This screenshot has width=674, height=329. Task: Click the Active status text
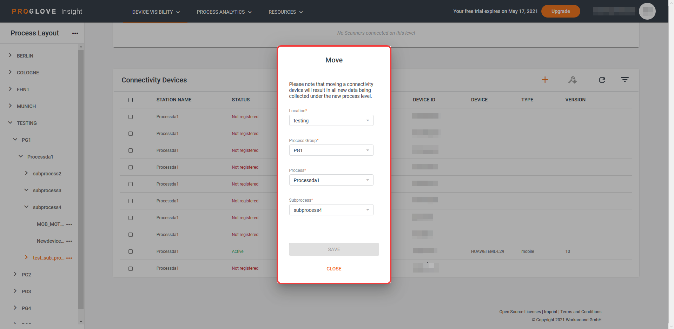tap(237, 251)
